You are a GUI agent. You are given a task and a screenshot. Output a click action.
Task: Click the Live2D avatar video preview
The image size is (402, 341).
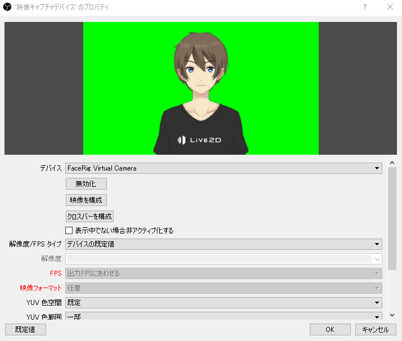click(201, 88)
